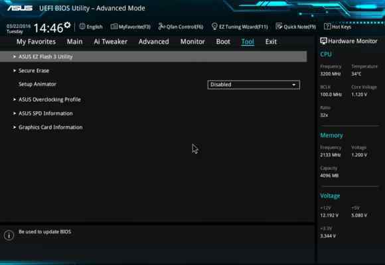
Task: Expand ASUS SPD Information arrow
Action: [x=15, y=113]
